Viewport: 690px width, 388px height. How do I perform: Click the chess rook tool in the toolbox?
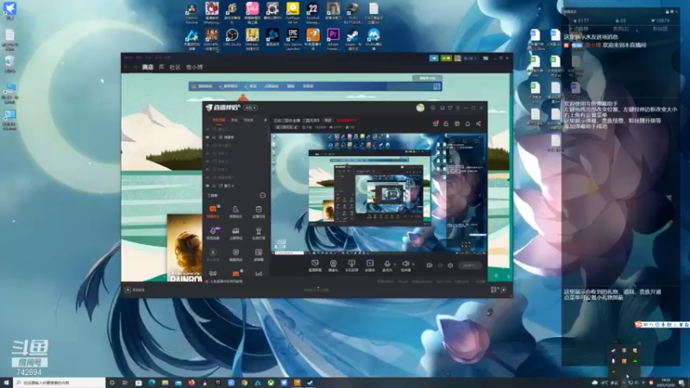258,232
